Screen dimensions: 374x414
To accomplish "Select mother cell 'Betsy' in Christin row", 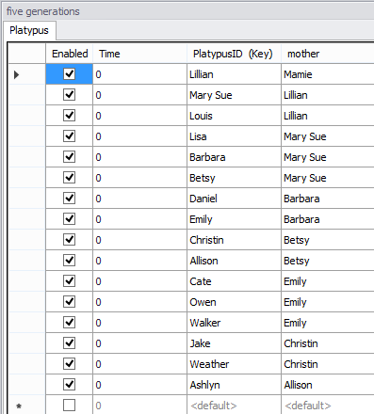I will [328, 240].
